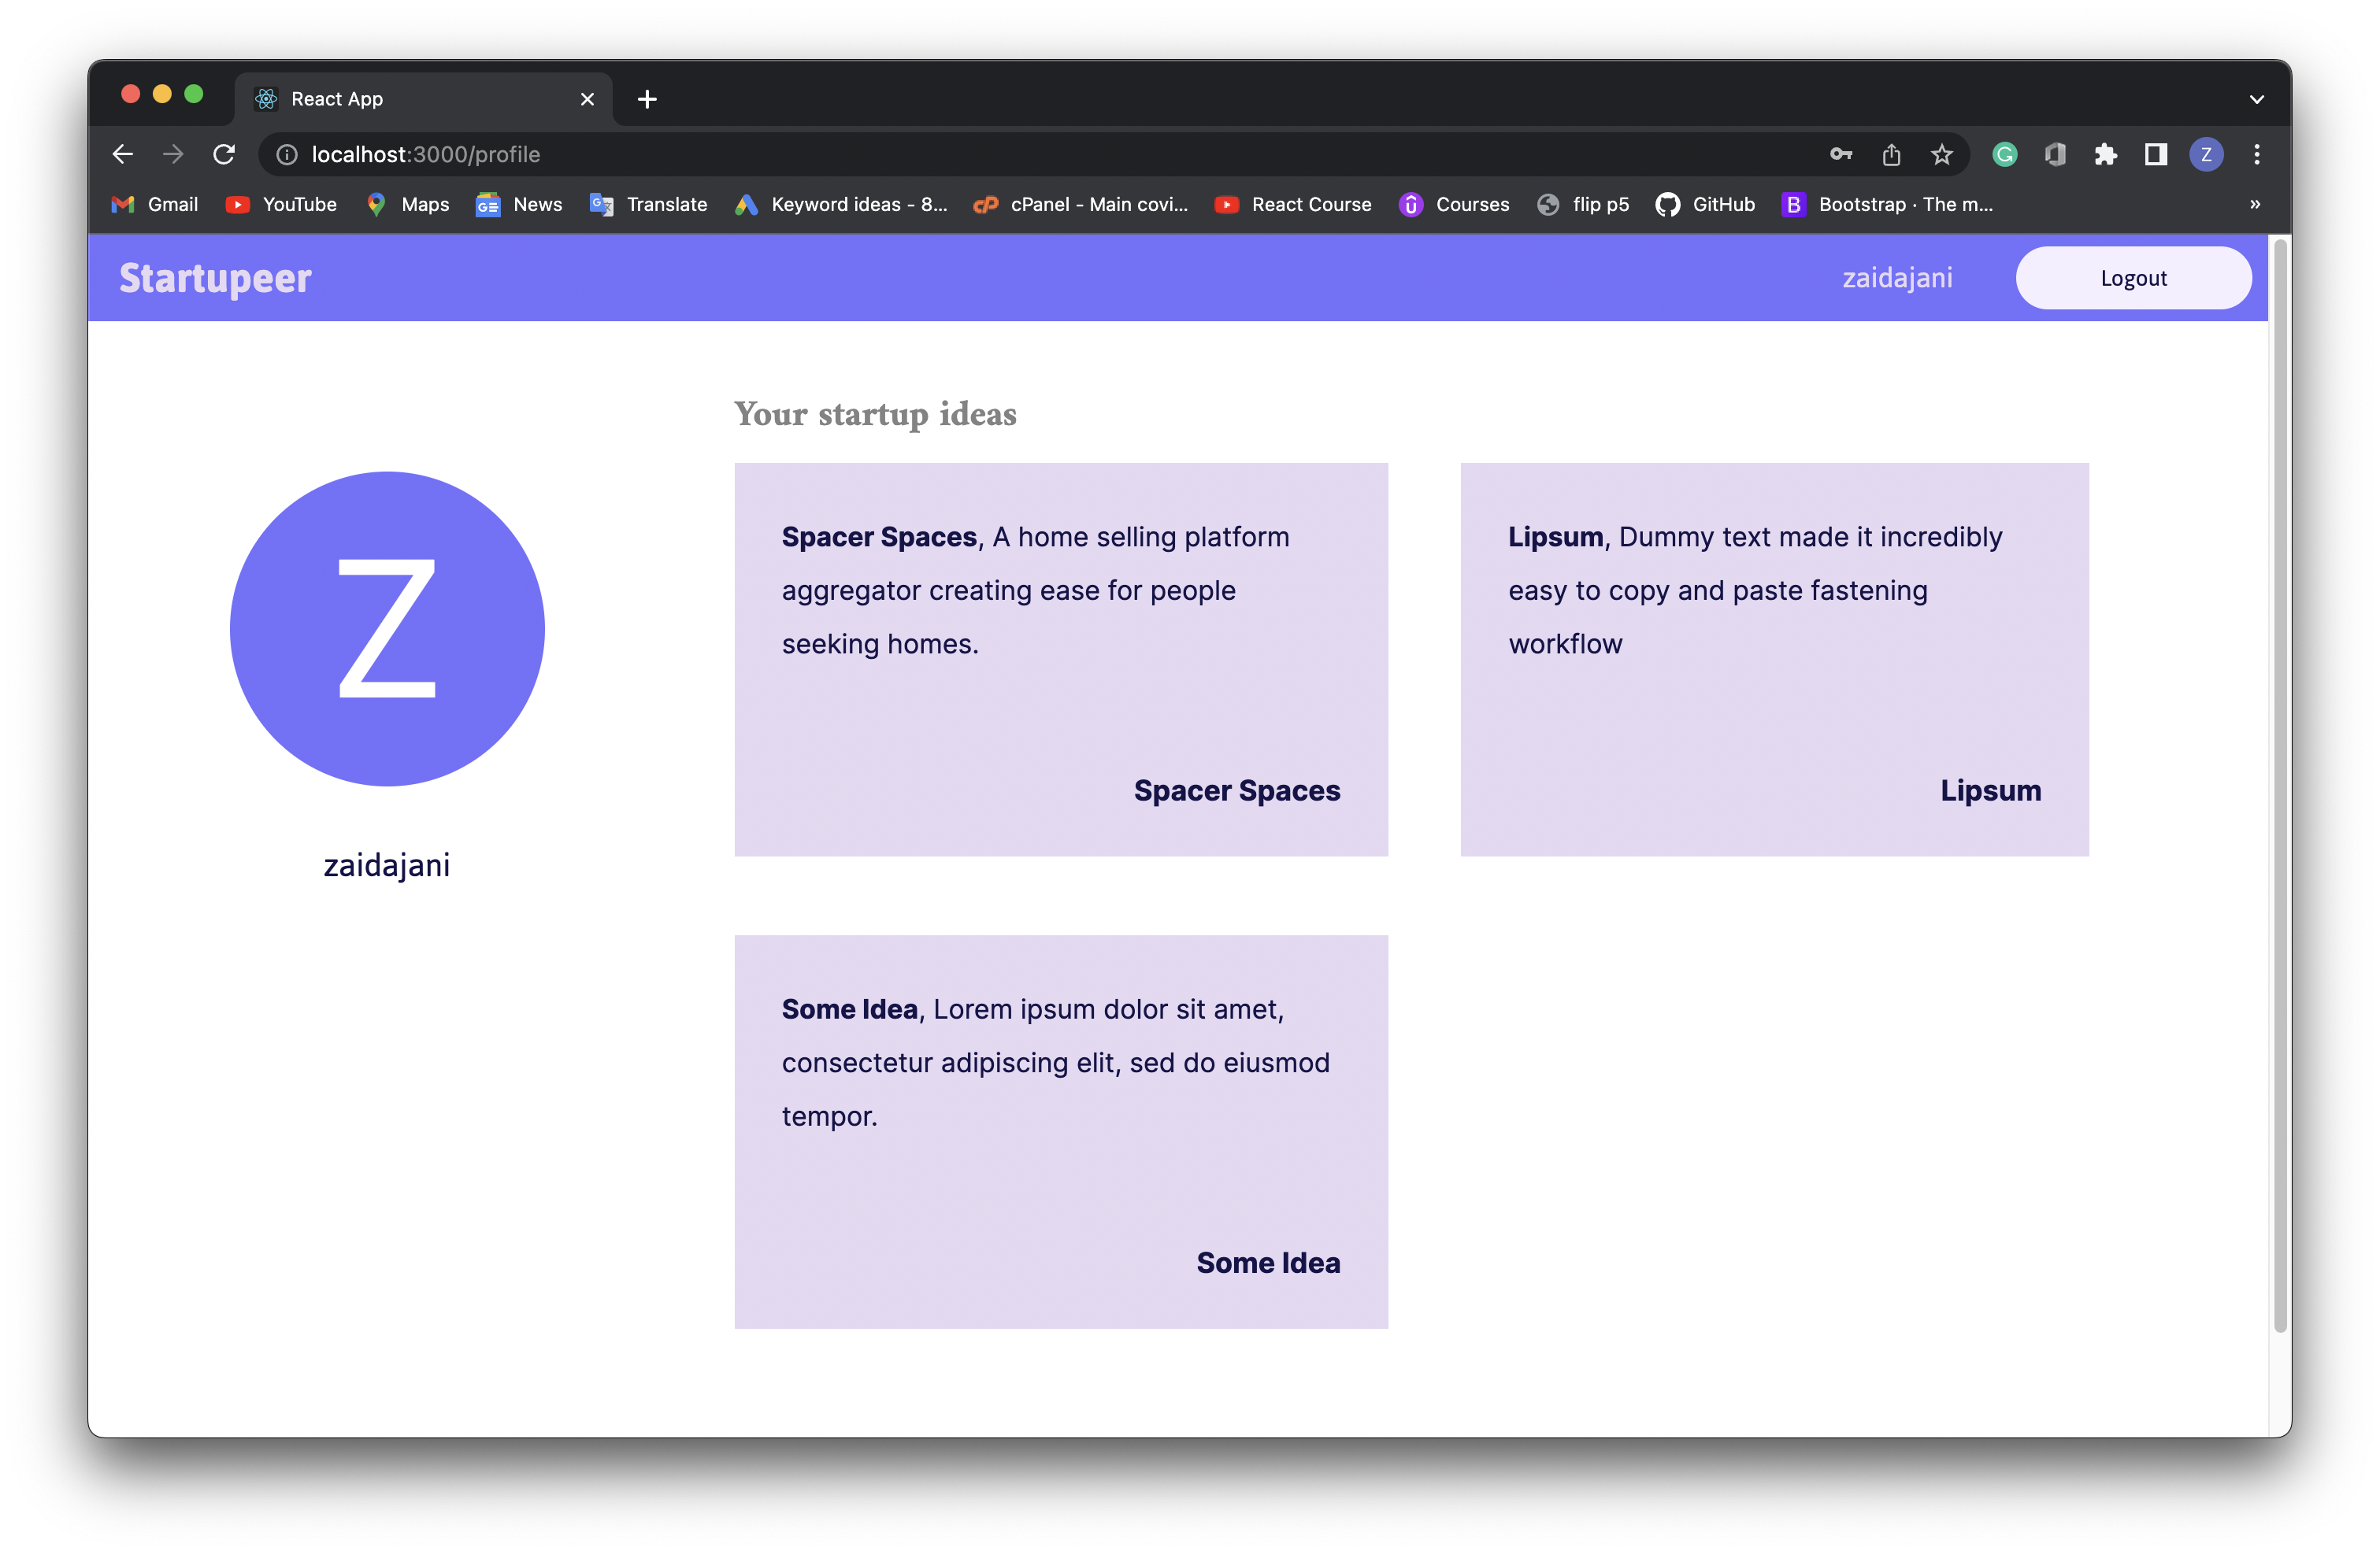The height and width of the screenshot is (1554, 2380).
Task: Reload the current page
Action: pyautogui.click(x=224, y=154)
